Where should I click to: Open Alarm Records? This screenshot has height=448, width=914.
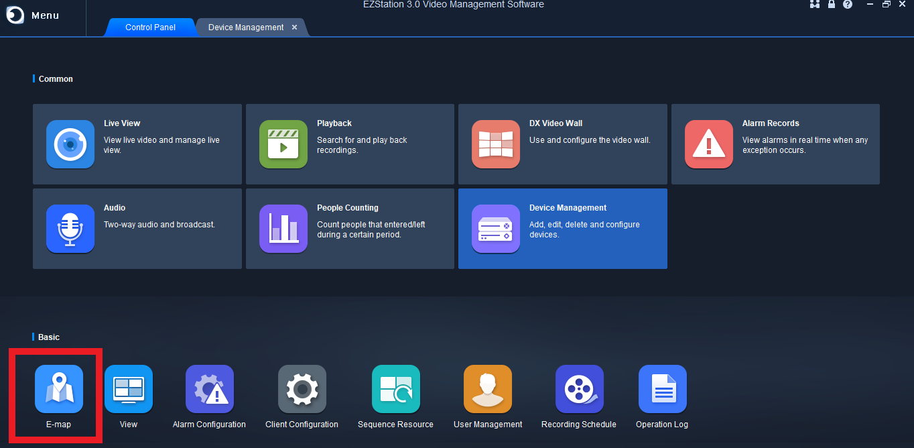coord(775,144)
